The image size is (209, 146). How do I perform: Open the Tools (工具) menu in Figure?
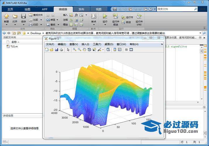point(97,44)
